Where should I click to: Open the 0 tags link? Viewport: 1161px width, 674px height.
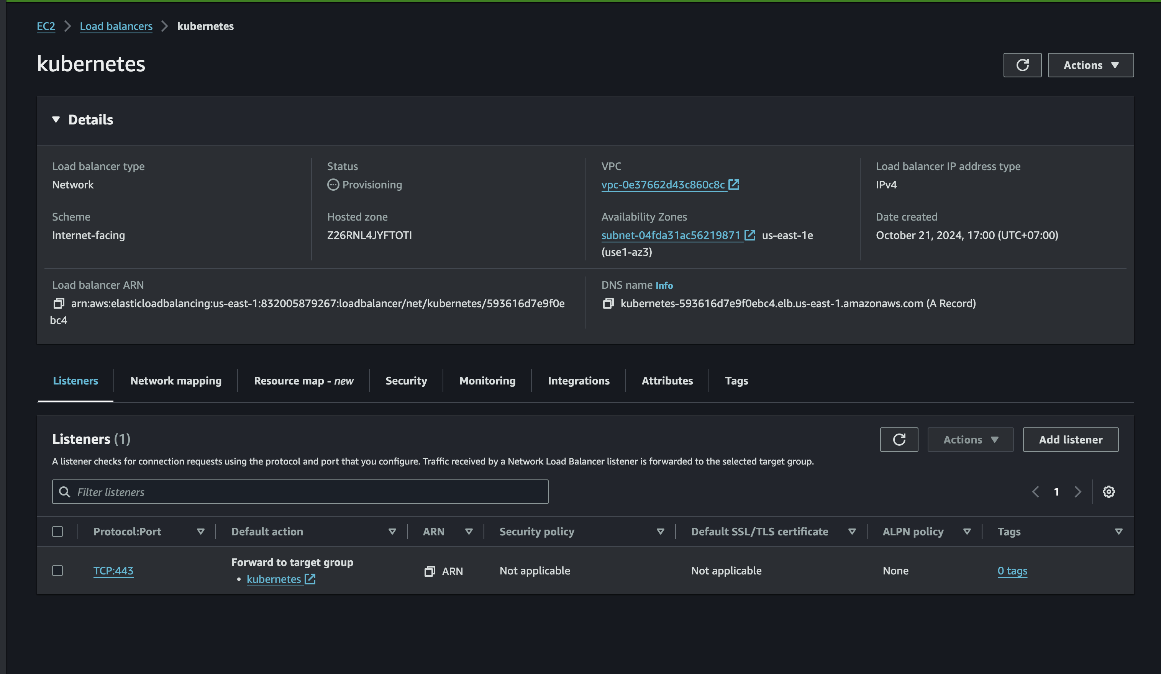[x=1012, y=571]
